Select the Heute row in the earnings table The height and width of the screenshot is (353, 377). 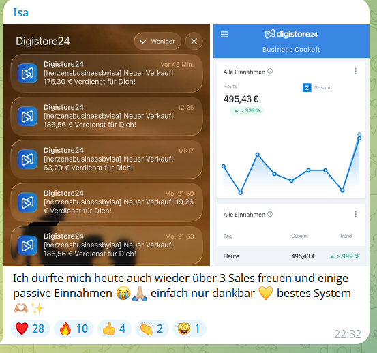coord(291,256)
